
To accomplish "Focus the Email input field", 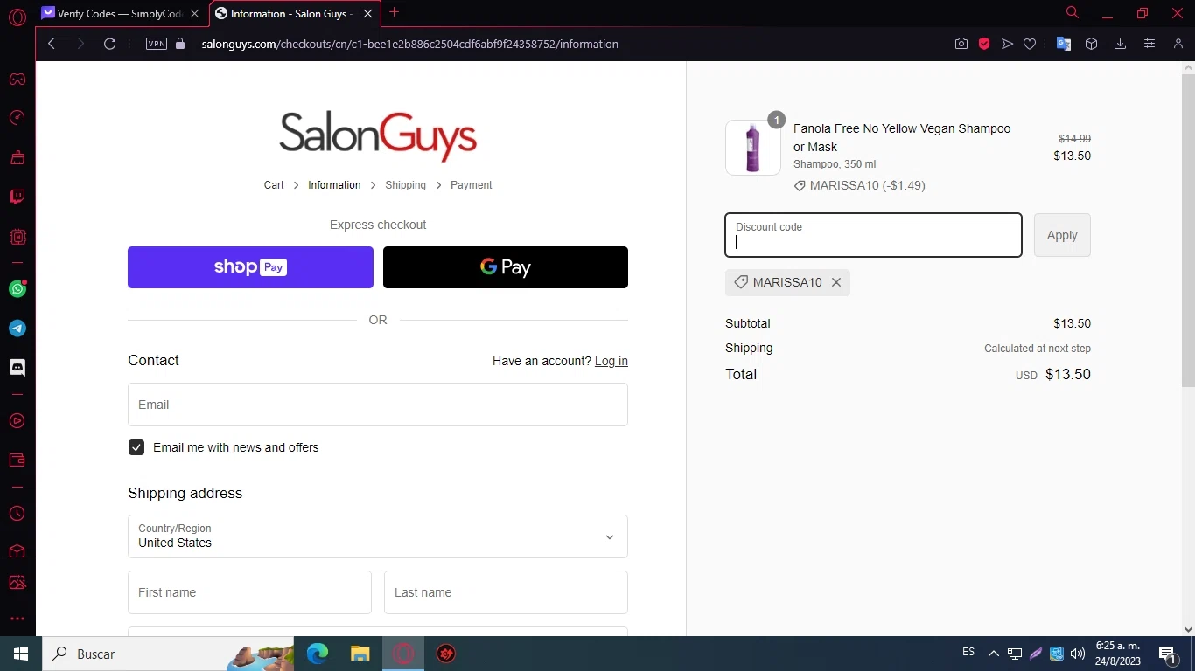I will (x=378, y=405).
